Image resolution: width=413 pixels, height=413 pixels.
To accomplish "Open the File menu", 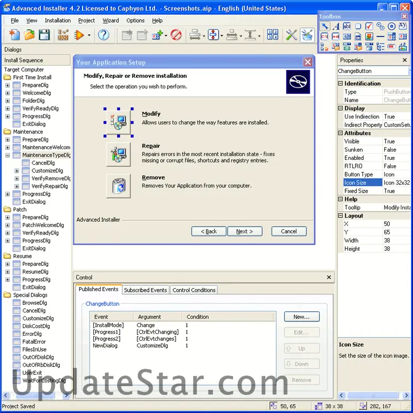I will [x=14, y=21].
